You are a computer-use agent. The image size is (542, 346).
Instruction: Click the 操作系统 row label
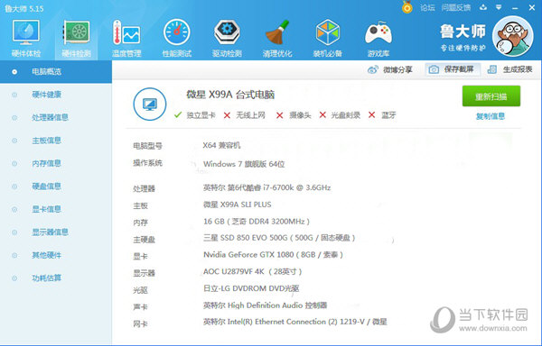(x=147, y=163)
